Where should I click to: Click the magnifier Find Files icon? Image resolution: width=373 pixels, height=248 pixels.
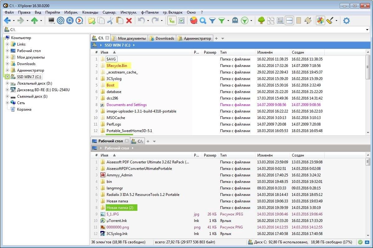coord(203,21)
